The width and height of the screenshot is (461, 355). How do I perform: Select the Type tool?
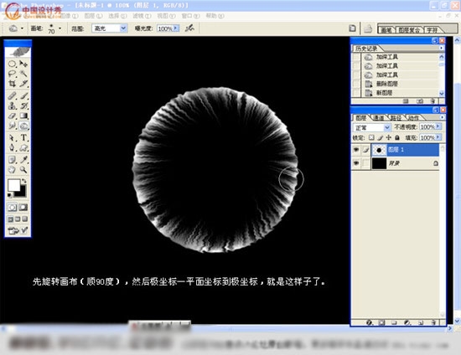coord(23,137)
